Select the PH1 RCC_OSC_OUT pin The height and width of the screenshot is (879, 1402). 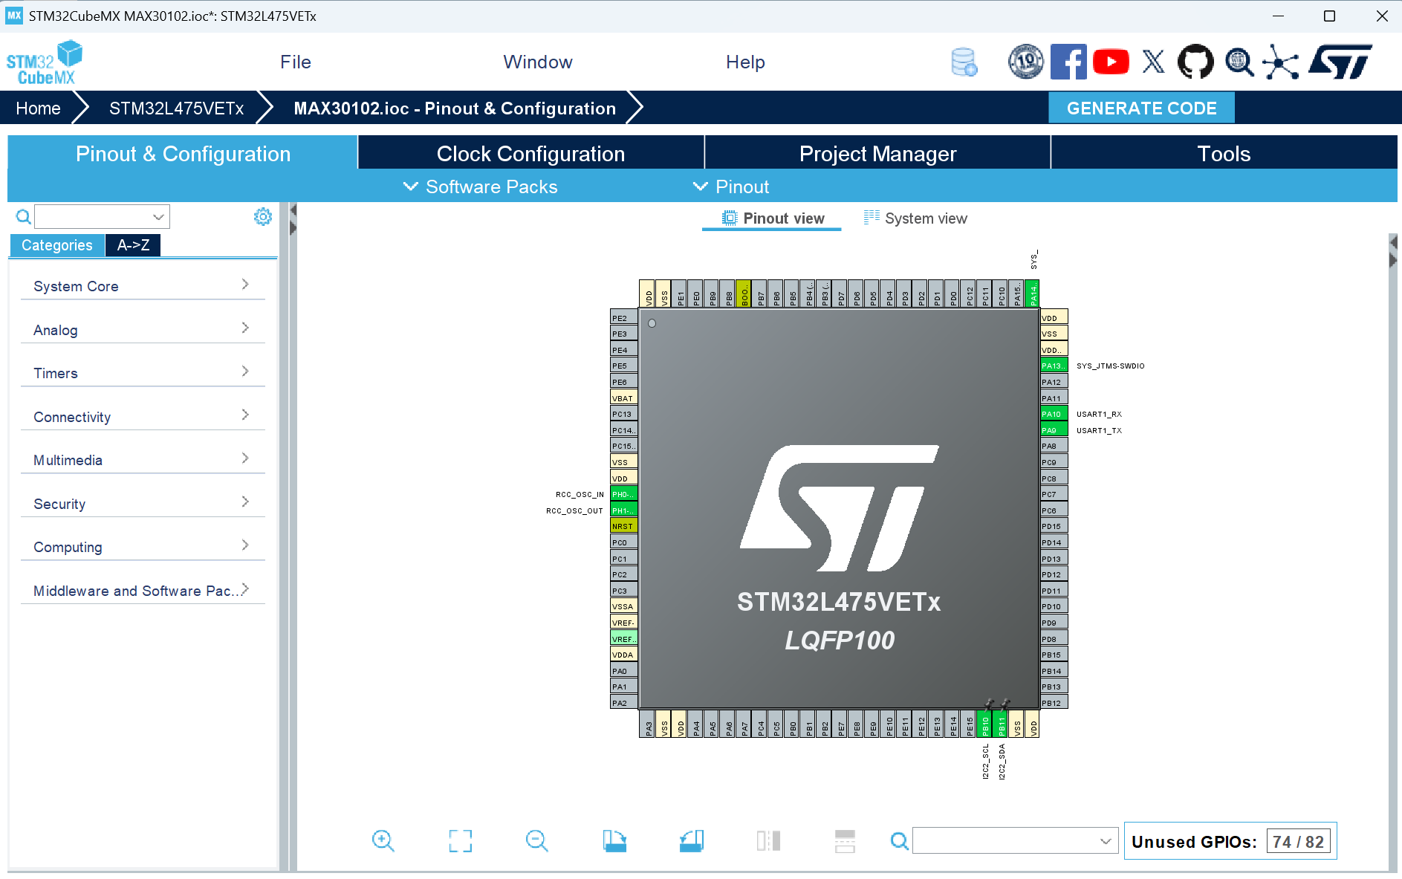click(624, 510)
